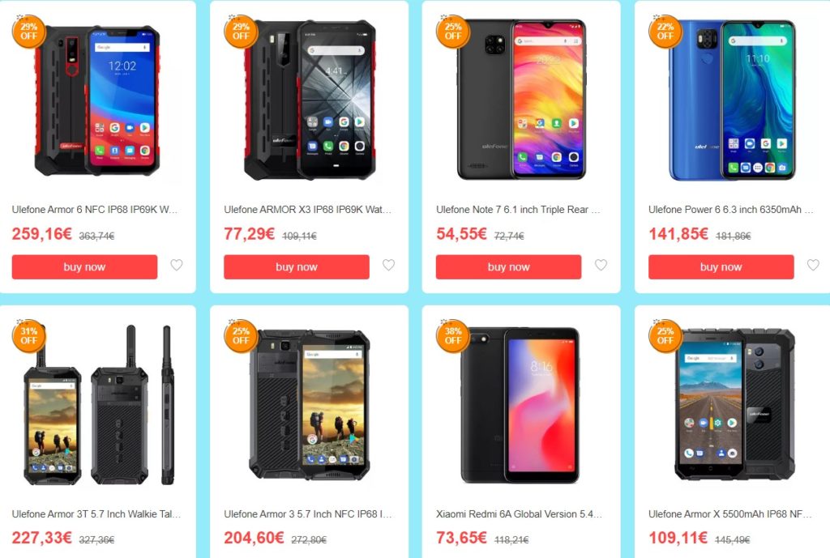Click the 31% OFF badge on Armor 3T
The width and height of the screenshot is (830, 558).
[28, 336]
